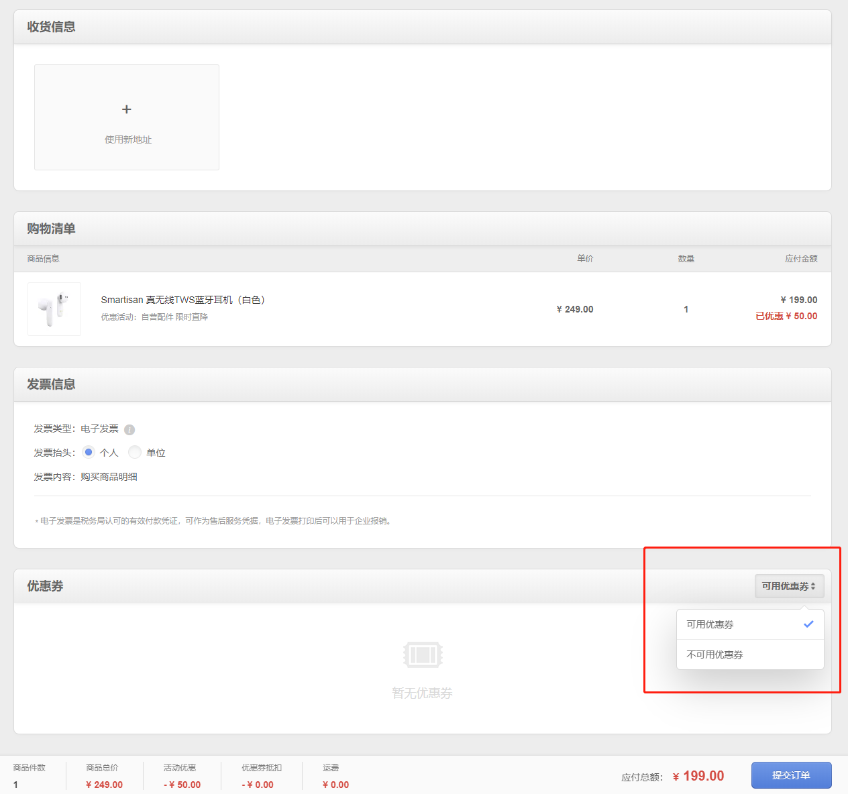848x794 pixels.
Task: Open the Smartisan earbuds product thumbnail
Action: pos(54,309)
